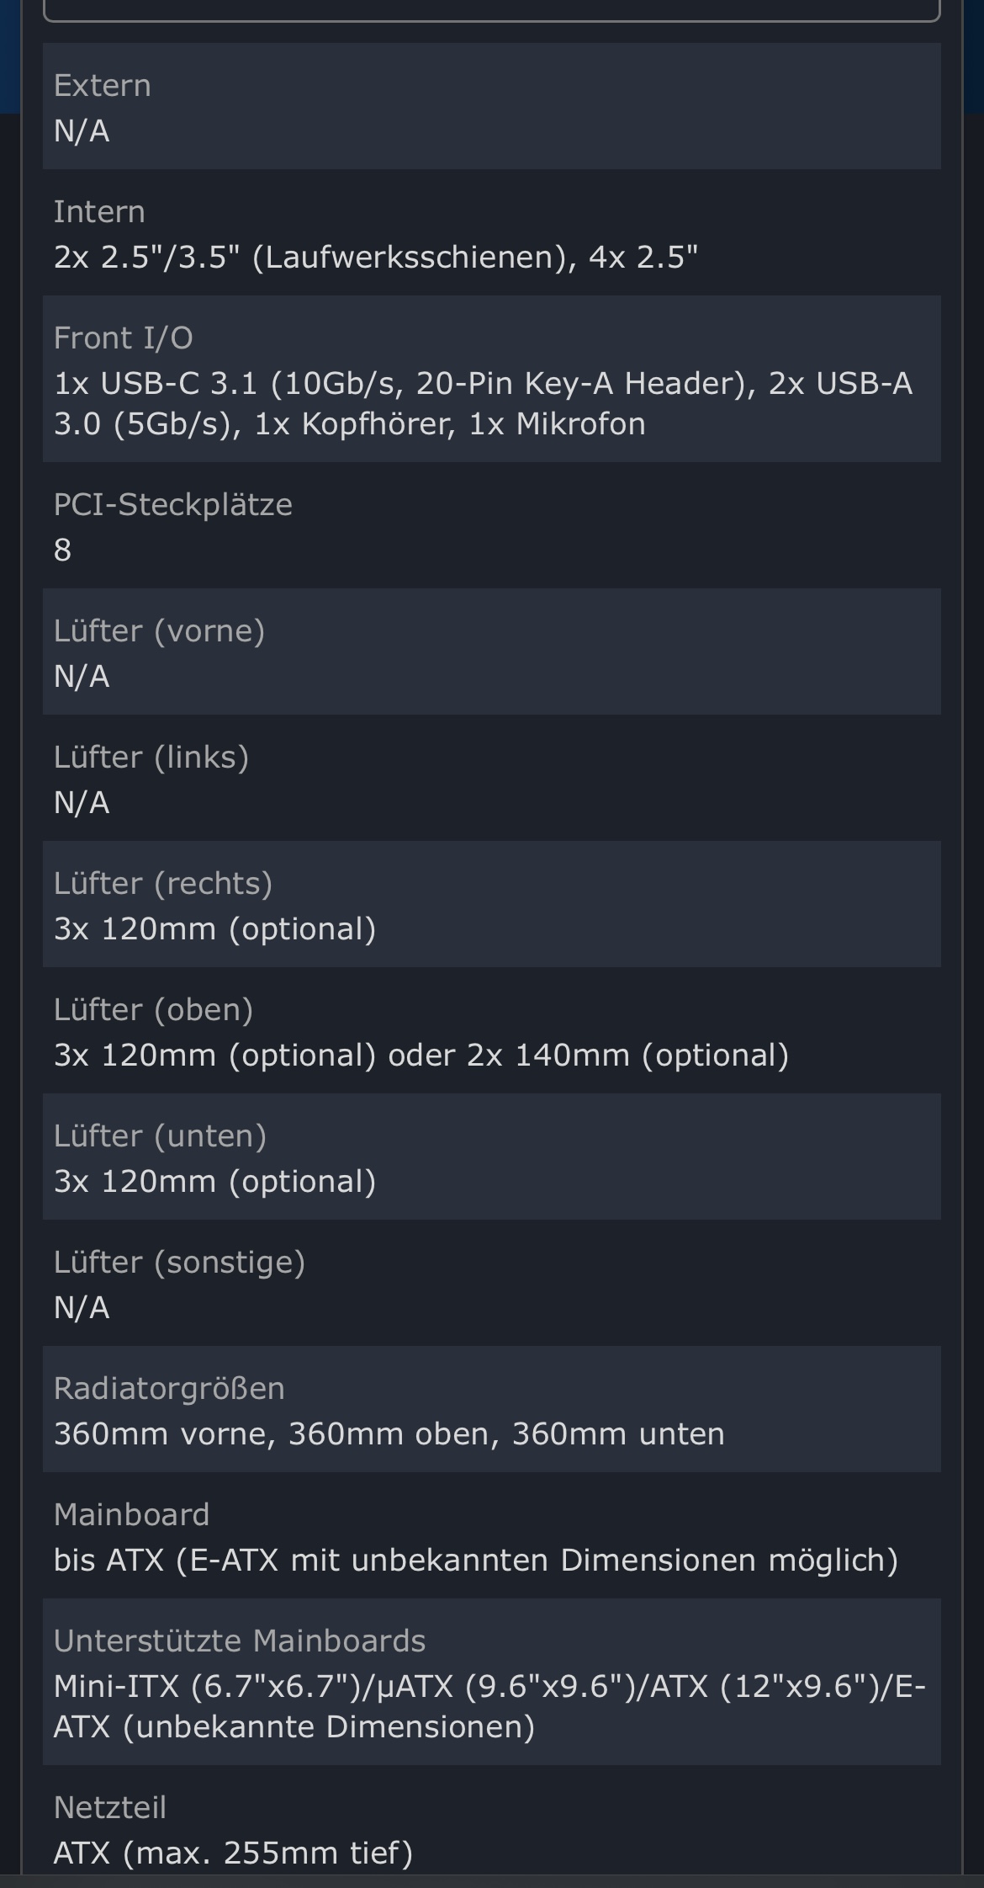Click the PCI slot count value 8
Viewport: 984px width, 1888px height.
tap(62, 550)
